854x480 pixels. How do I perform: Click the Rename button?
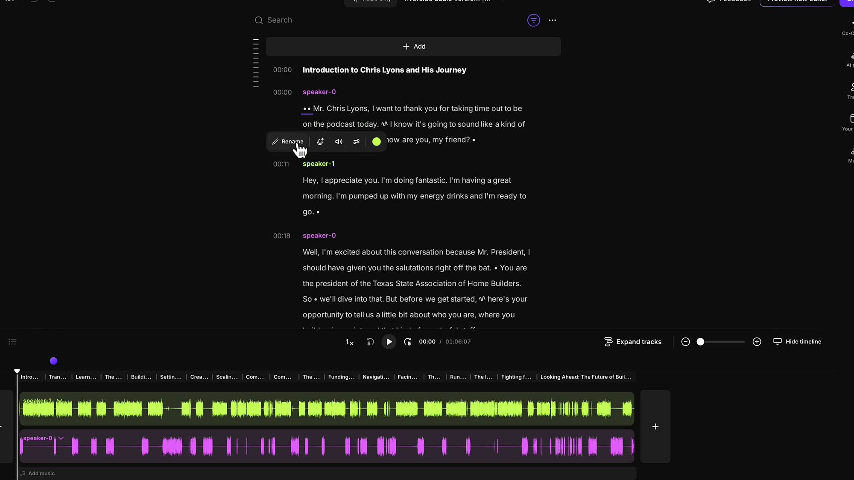click(288, 141)
